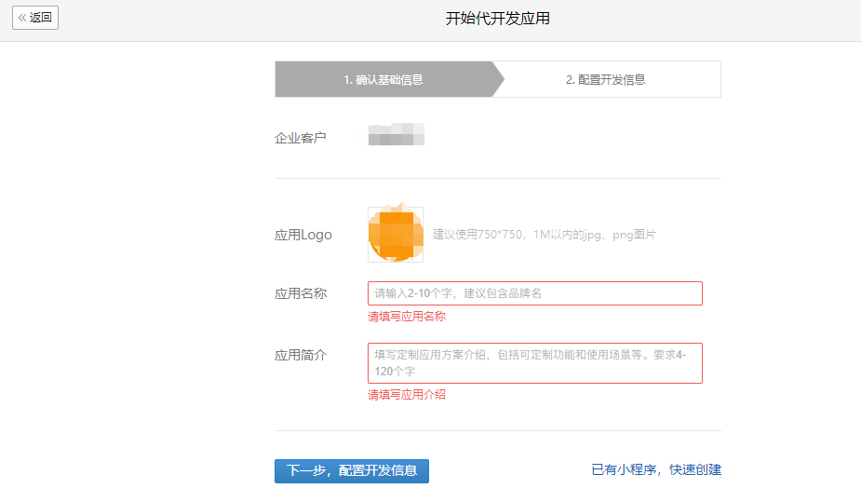Click the logo hint 建议使用750*750 text
The height and width of the screenshot is (502, 861).
click(x=545, y=235)
